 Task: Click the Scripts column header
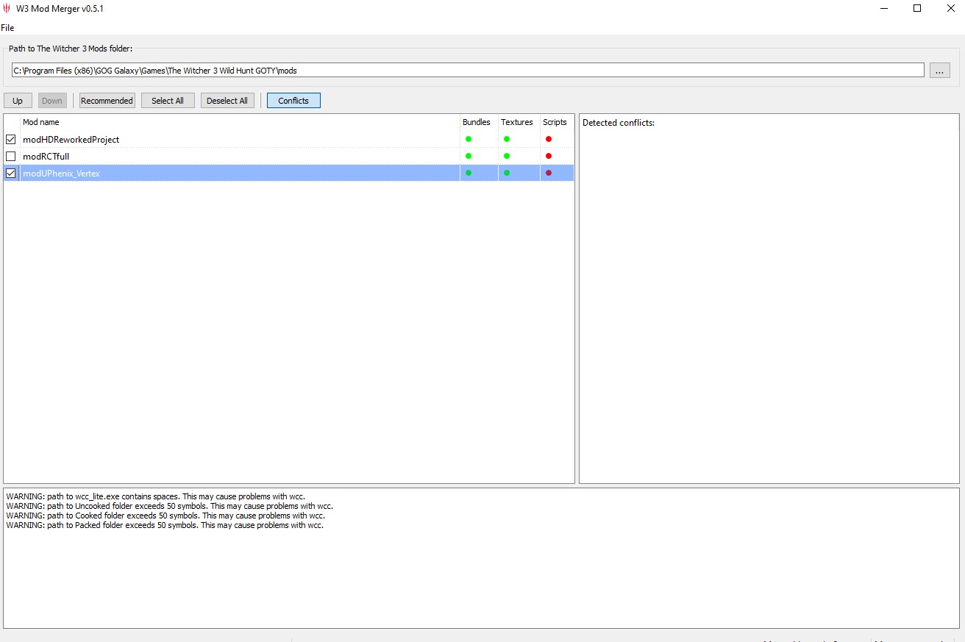coord(556,122)
